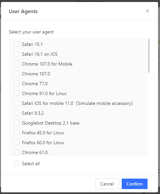
Task: Select Firefox 60.0 for Linux
Action: pos(17,142)
